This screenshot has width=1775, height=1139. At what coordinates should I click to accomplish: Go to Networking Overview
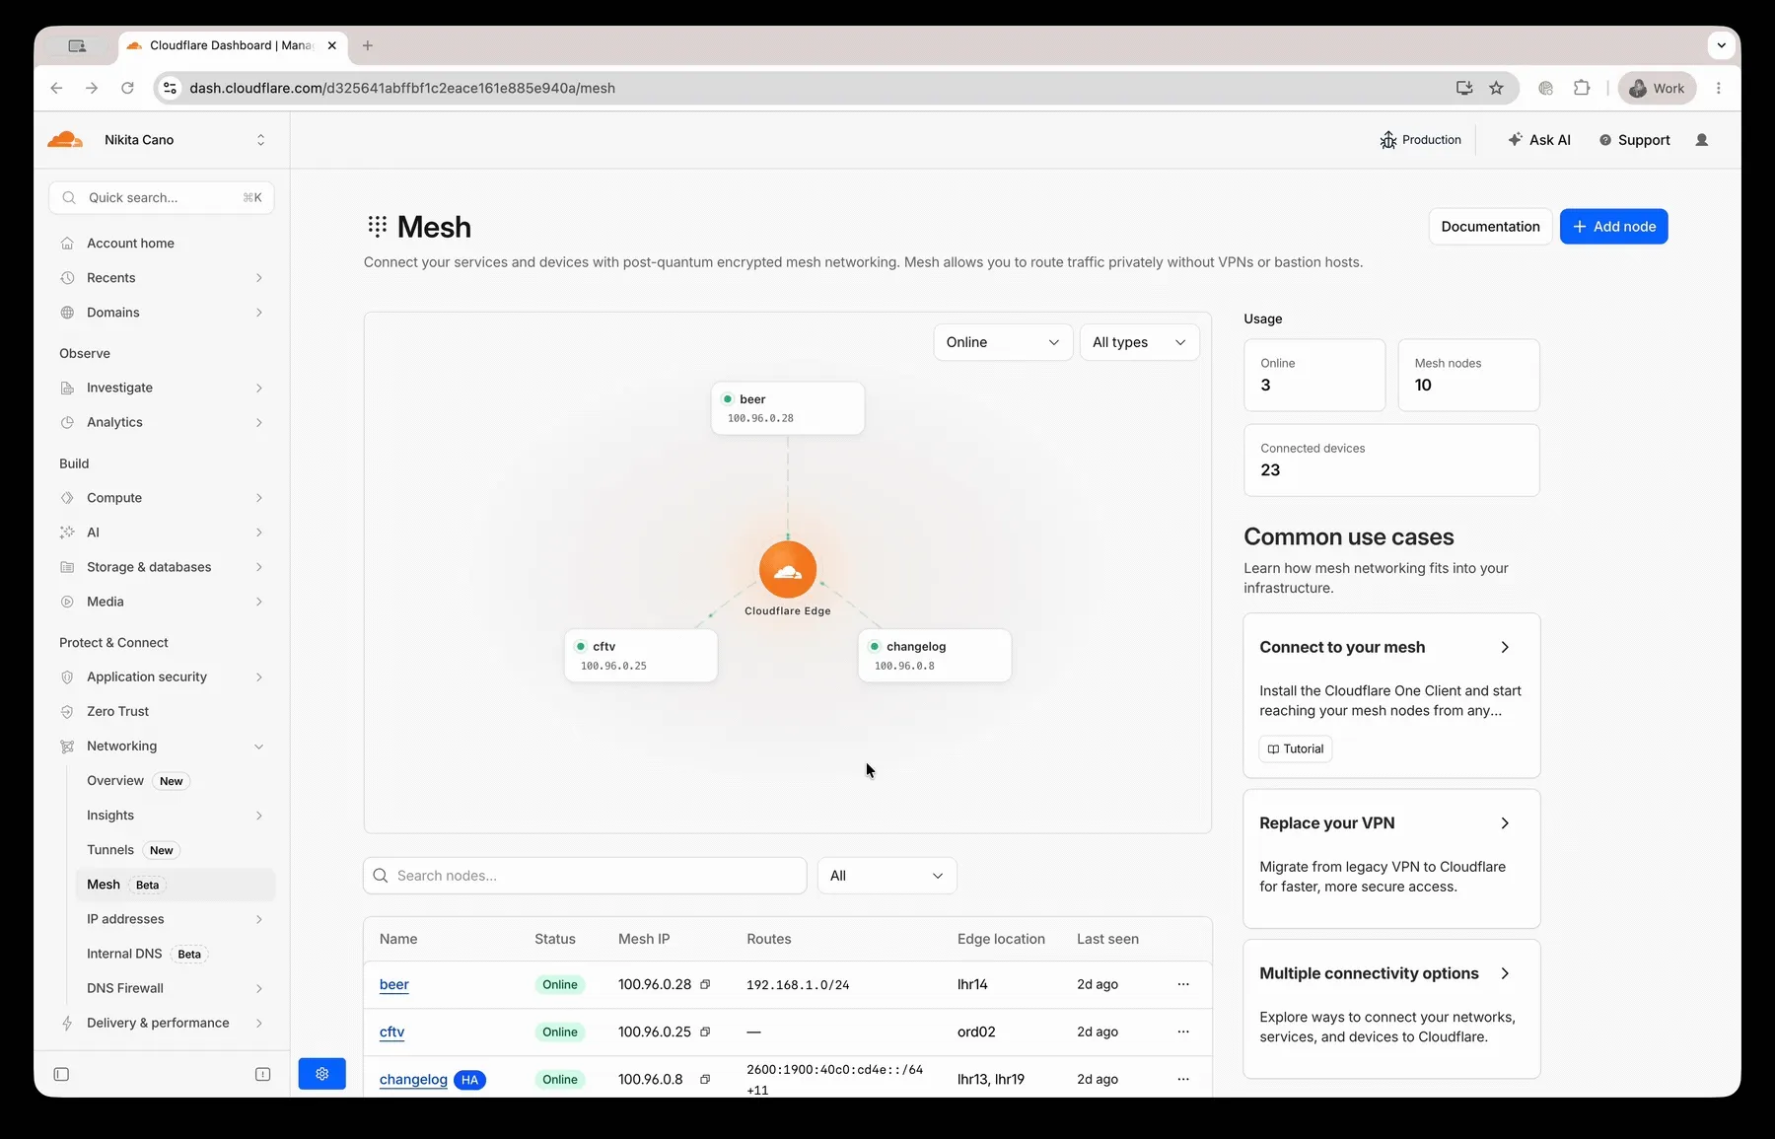175,781
